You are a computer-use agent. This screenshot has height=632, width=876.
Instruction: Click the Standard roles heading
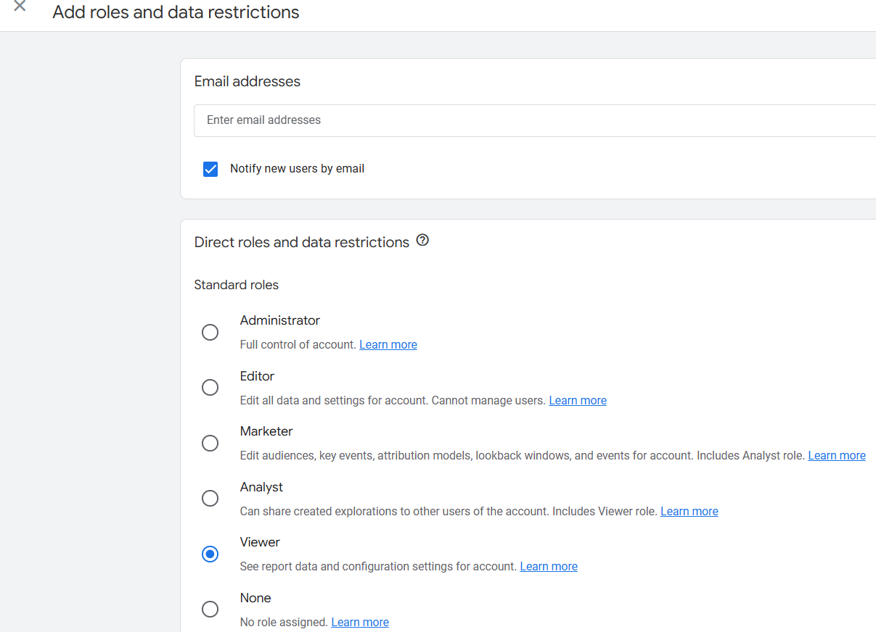[236, 284]
